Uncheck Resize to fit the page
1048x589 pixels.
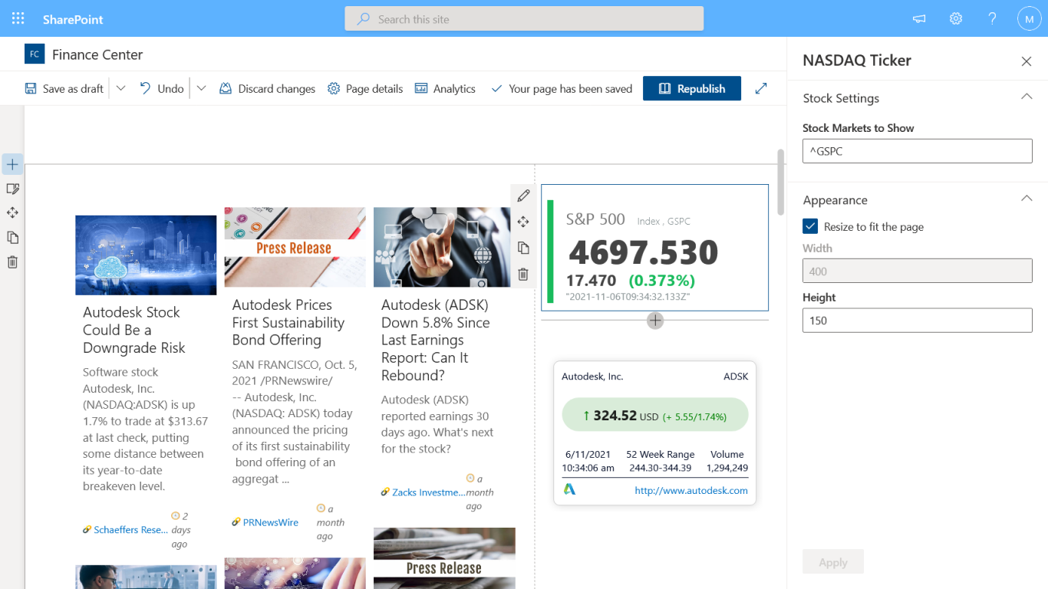click(810, 226)
